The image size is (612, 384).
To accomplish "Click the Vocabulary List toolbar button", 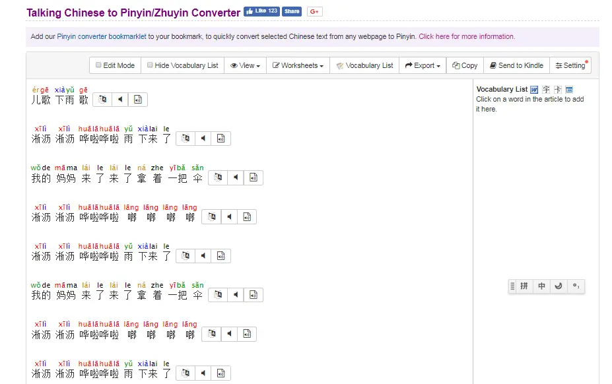I will (x=364, y=65).
